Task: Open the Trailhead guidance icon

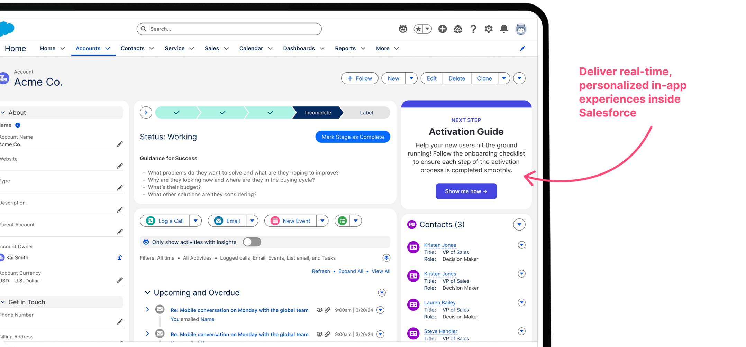Action: click(x=458, y=29)
